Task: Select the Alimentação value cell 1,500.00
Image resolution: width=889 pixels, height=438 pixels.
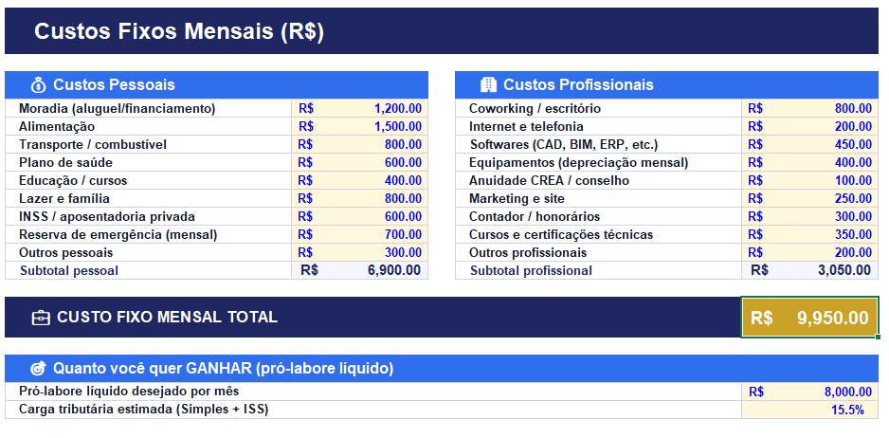Action: tap(360, 126)
